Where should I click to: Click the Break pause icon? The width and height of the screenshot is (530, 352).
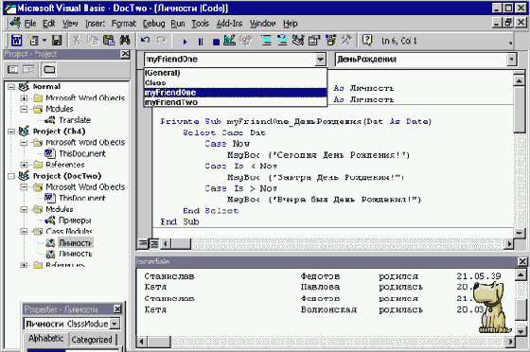tap(201, 42)
